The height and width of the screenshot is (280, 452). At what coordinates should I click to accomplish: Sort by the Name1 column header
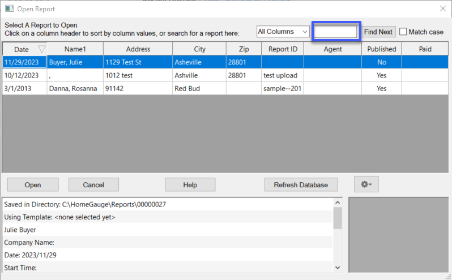pos(75,49)
